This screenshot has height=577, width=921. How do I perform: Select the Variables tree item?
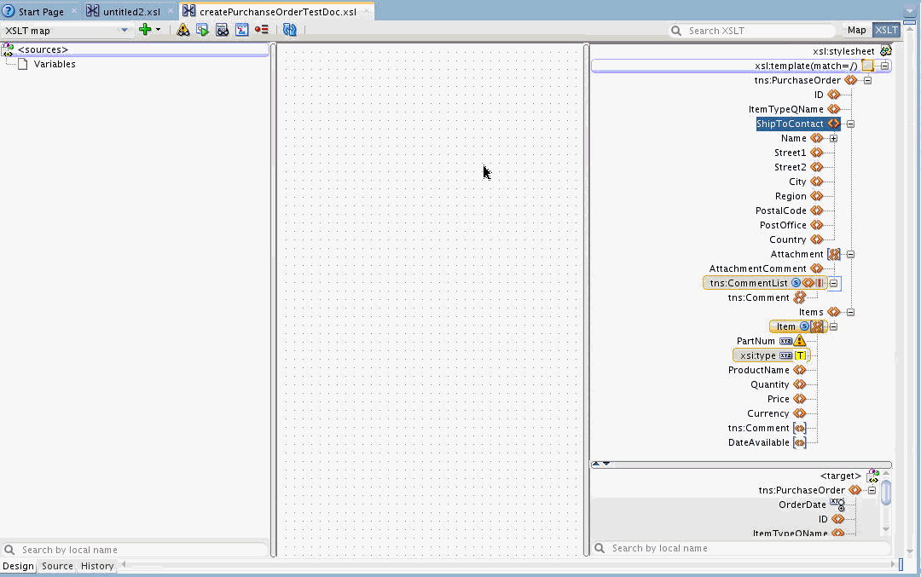tap(54, 64)
